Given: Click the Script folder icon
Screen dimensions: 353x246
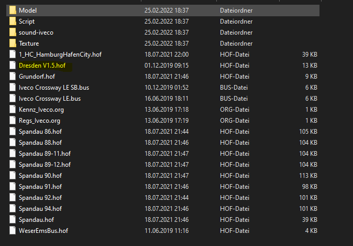Looking at the screenshot, I should 13,21.
